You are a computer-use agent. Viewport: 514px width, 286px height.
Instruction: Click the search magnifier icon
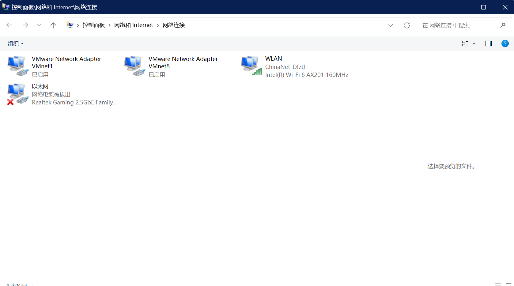(x=503, y=25)
